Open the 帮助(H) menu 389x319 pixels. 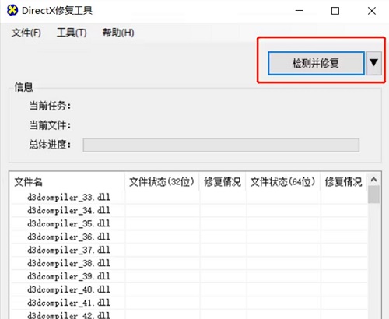(x=118, y=33)
